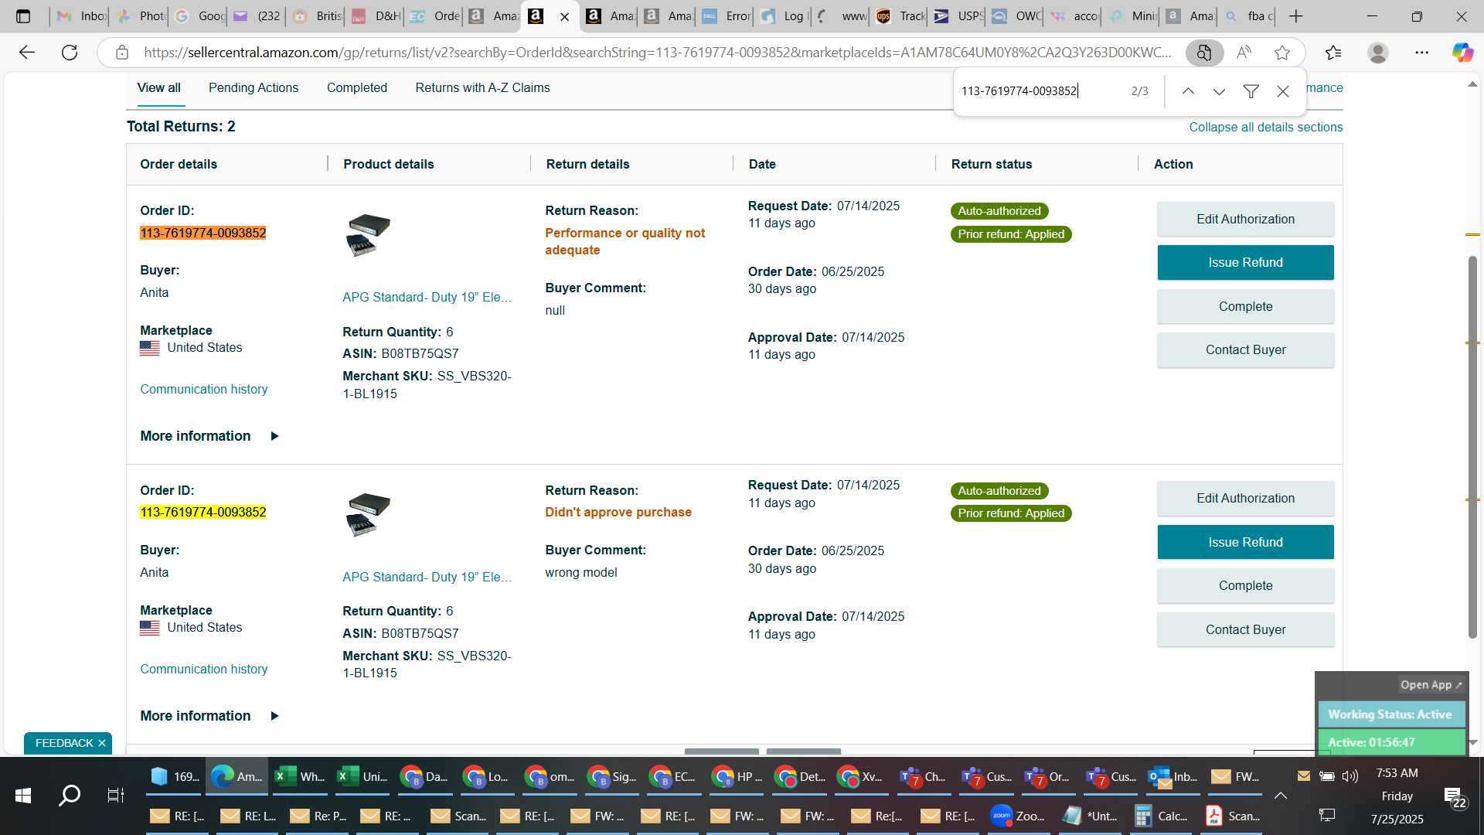The width and height of the screenshot is (1484, 835).
Task: Open first return's product thumbnail
Action: pos(368,235)
